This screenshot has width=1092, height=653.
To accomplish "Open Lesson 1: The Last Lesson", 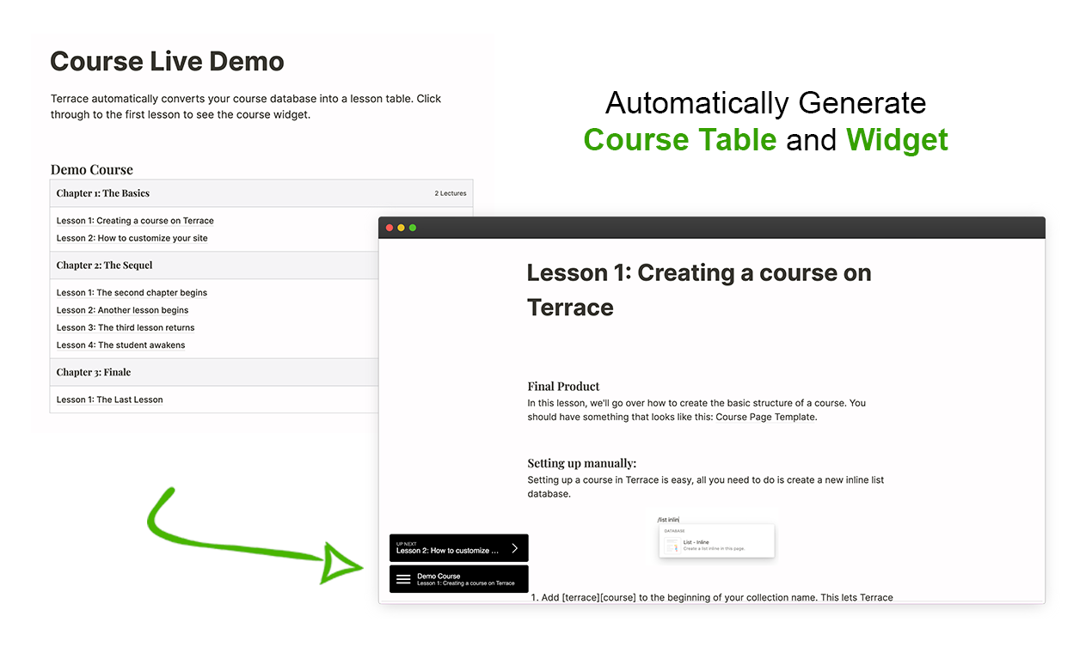I will click(x=110, y=400).
